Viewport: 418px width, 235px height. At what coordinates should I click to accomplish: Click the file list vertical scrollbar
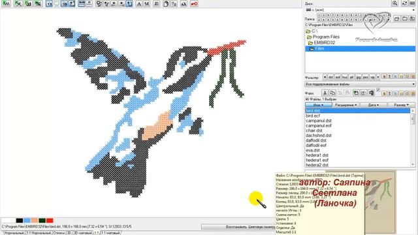pos(413,138)
